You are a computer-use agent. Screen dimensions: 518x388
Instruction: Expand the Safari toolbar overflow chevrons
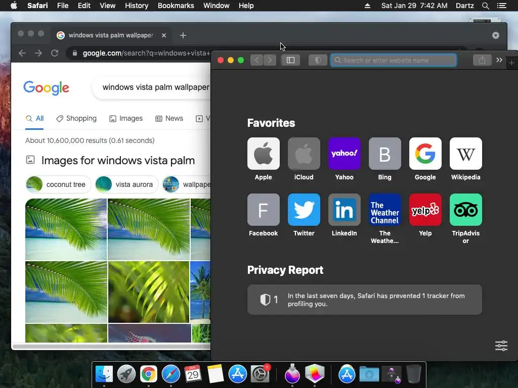pos(499,60)
